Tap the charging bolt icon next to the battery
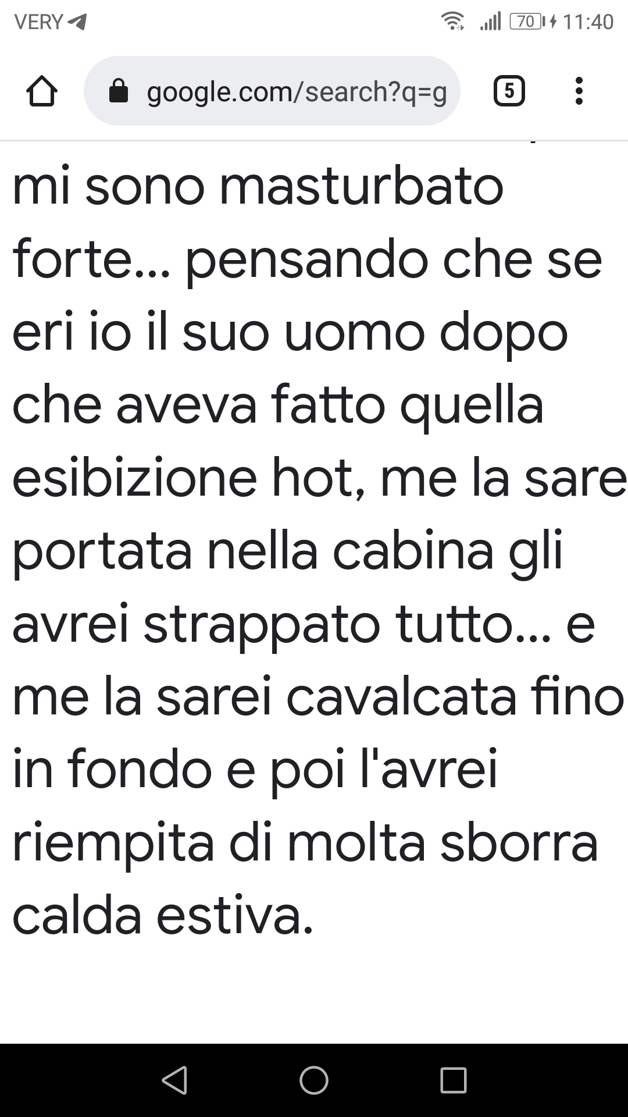This screenshot has width=628, height=1117. pyautogui.click(x=553, y=22)
